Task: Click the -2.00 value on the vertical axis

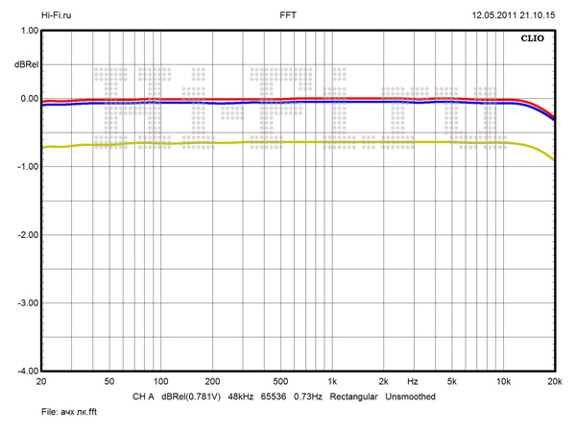Action: click(x=25, y=235)
